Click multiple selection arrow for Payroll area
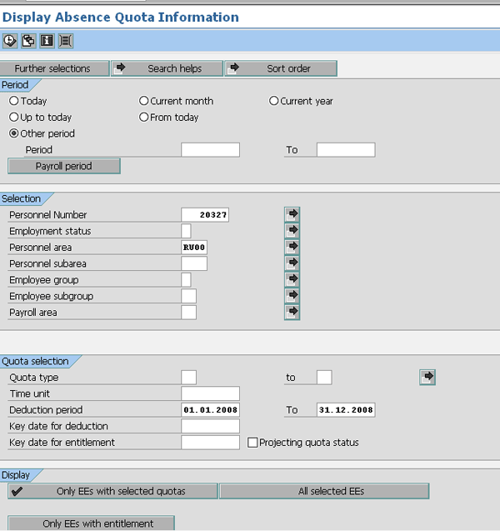 [292, 313]
